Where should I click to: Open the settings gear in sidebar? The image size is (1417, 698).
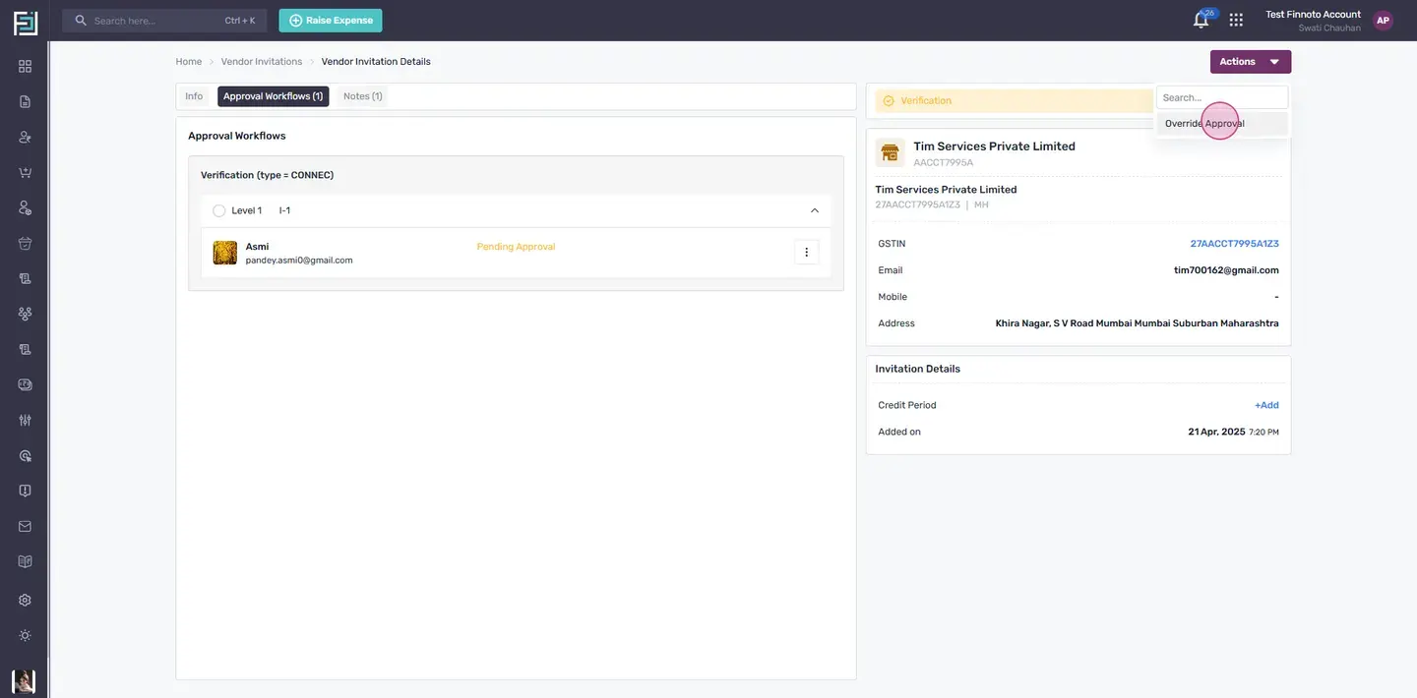[x=25, y=600]
